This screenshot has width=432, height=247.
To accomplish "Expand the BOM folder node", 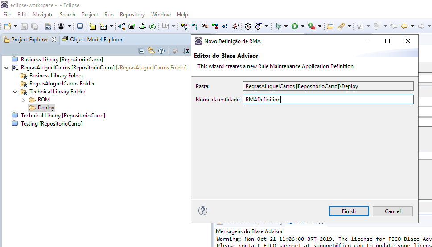I will [24, 100].
